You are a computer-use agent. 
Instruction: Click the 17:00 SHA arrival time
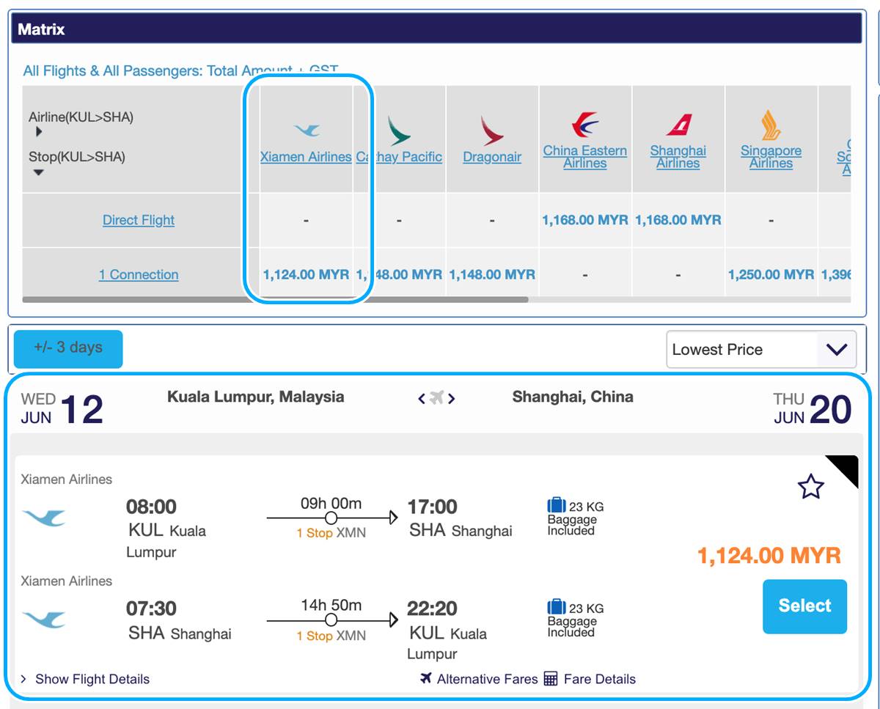click(x=433, y=507)
